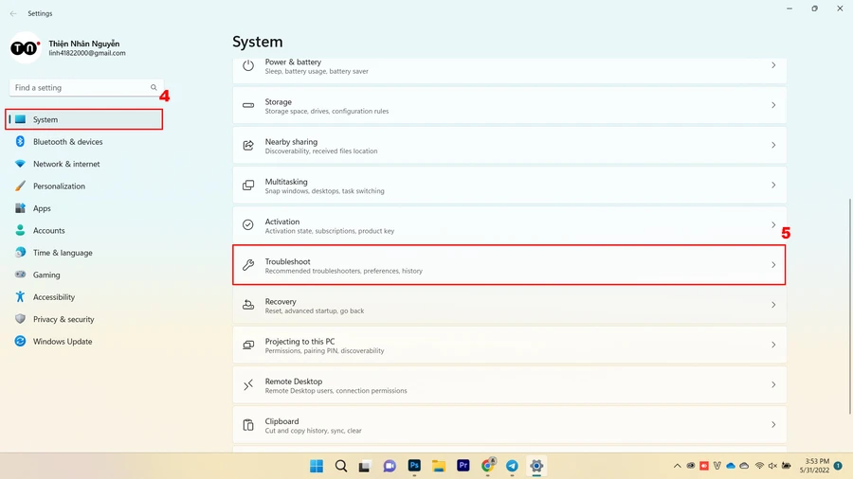Click the account email linh41822000@gmail.com
This screenshot has width=853, height=479.
tap(87, 53)
